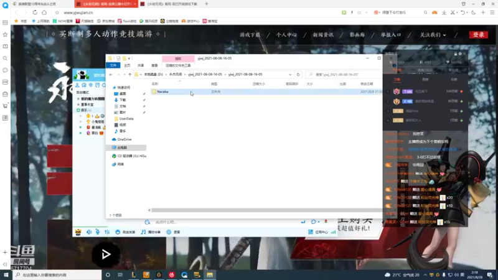Viewport: 498px width, 280px height.
Task: Open the 压缩的文件夹工具 ribbon tab
Action: click(x=178, y=65)
